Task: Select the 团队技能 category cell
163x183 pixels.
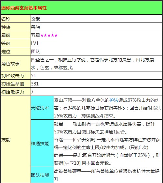Action: [42, 175]
